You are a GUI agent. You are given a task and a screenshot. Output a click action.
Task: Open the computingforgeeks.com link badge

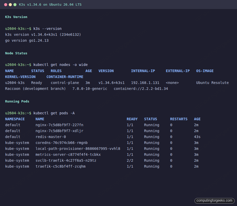(214, 201)
